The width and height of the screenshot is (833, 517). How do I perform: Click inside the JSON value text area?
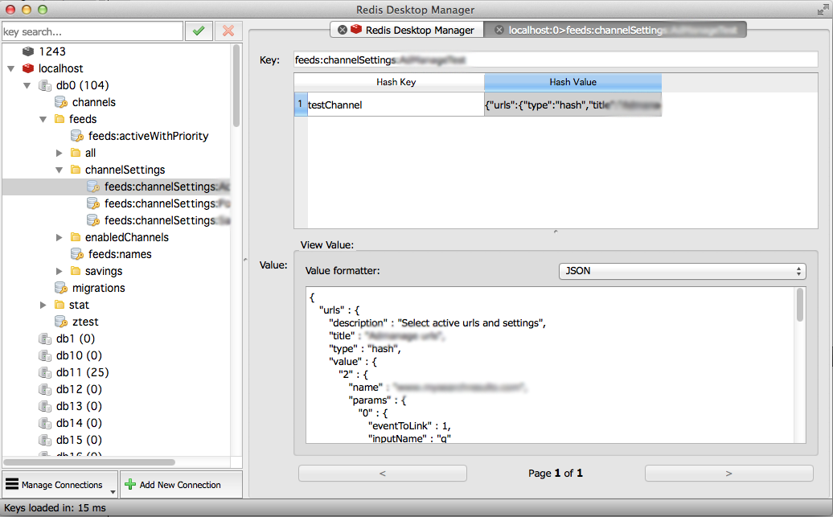coord(550,365)
